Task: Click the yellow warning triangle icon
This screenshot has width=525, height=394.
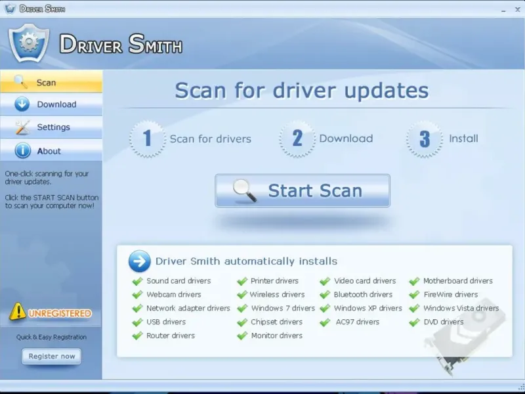Action: pos(18,311)
